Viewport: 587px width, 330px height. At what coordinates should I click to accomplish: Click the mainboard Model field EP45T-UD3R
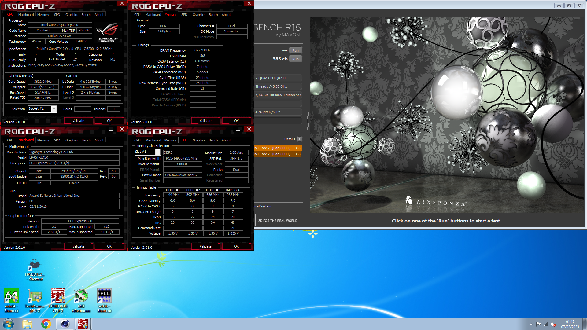[x=57, y=157]
